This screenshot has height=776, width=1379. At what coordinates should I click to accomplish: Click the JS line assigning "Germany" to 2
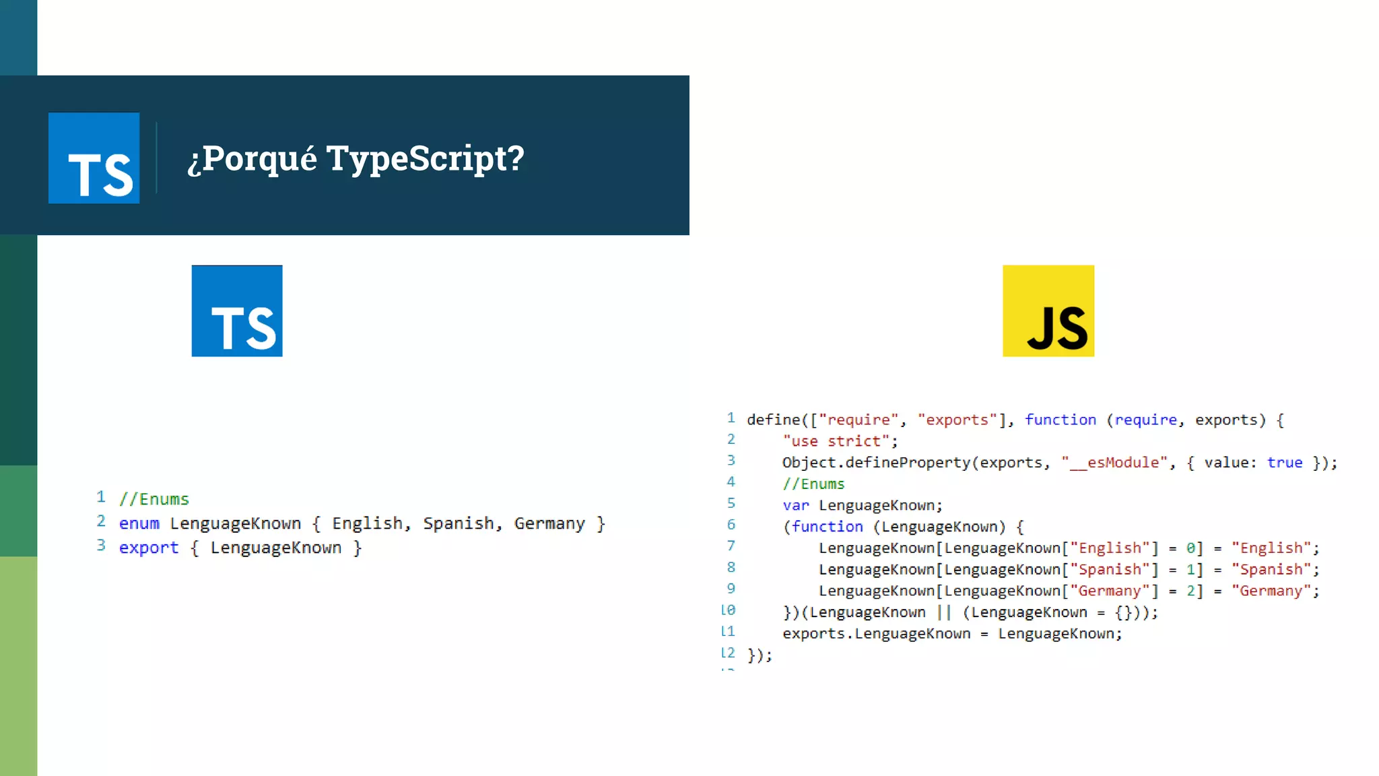pyautogui.click(x=1069, y=591)
